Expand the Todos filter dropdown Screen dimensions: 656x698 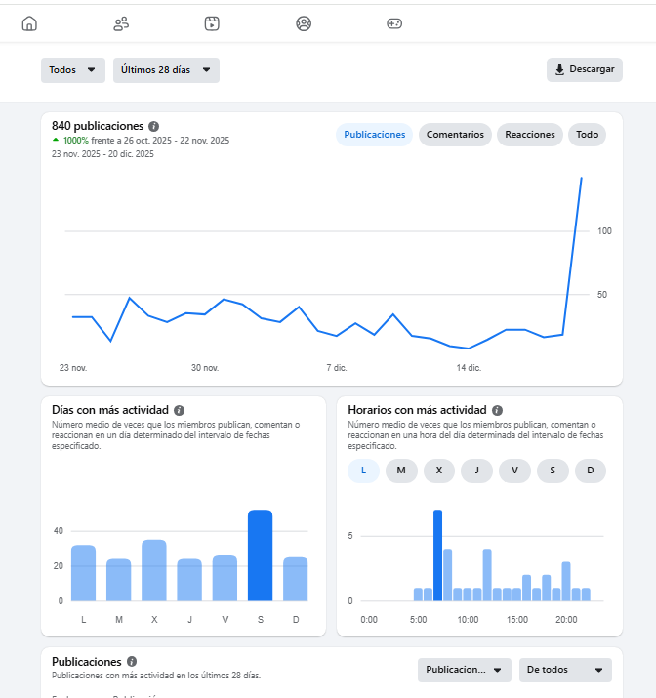coord(73,70)
